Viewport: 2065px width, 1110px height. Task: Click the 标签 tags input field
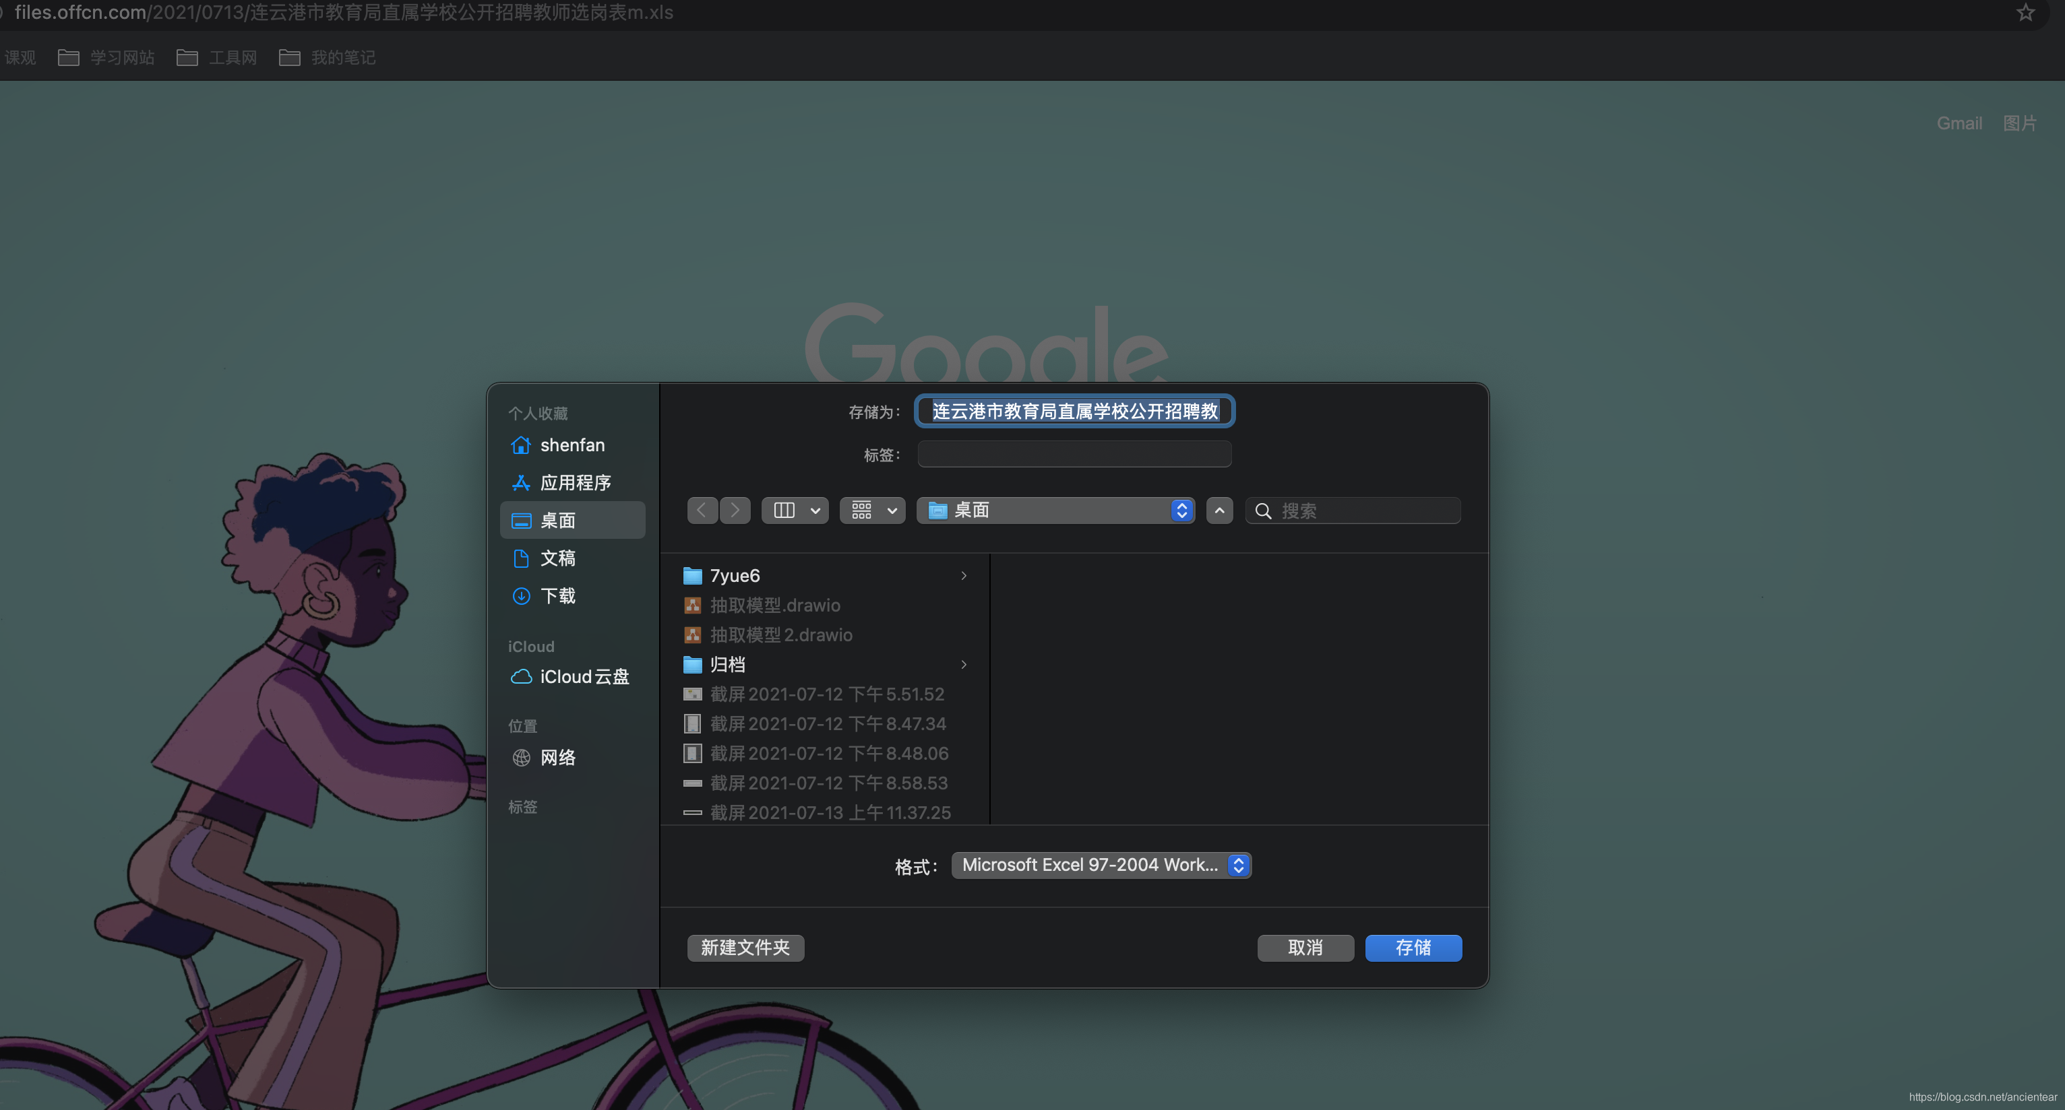pyautogui.click(x=1074, y=454)
